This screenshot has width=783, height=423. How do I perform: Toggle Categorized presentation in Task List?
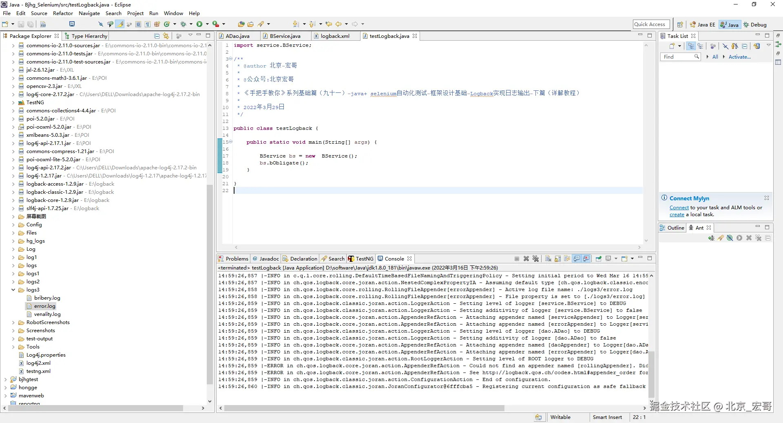(691, 46)
